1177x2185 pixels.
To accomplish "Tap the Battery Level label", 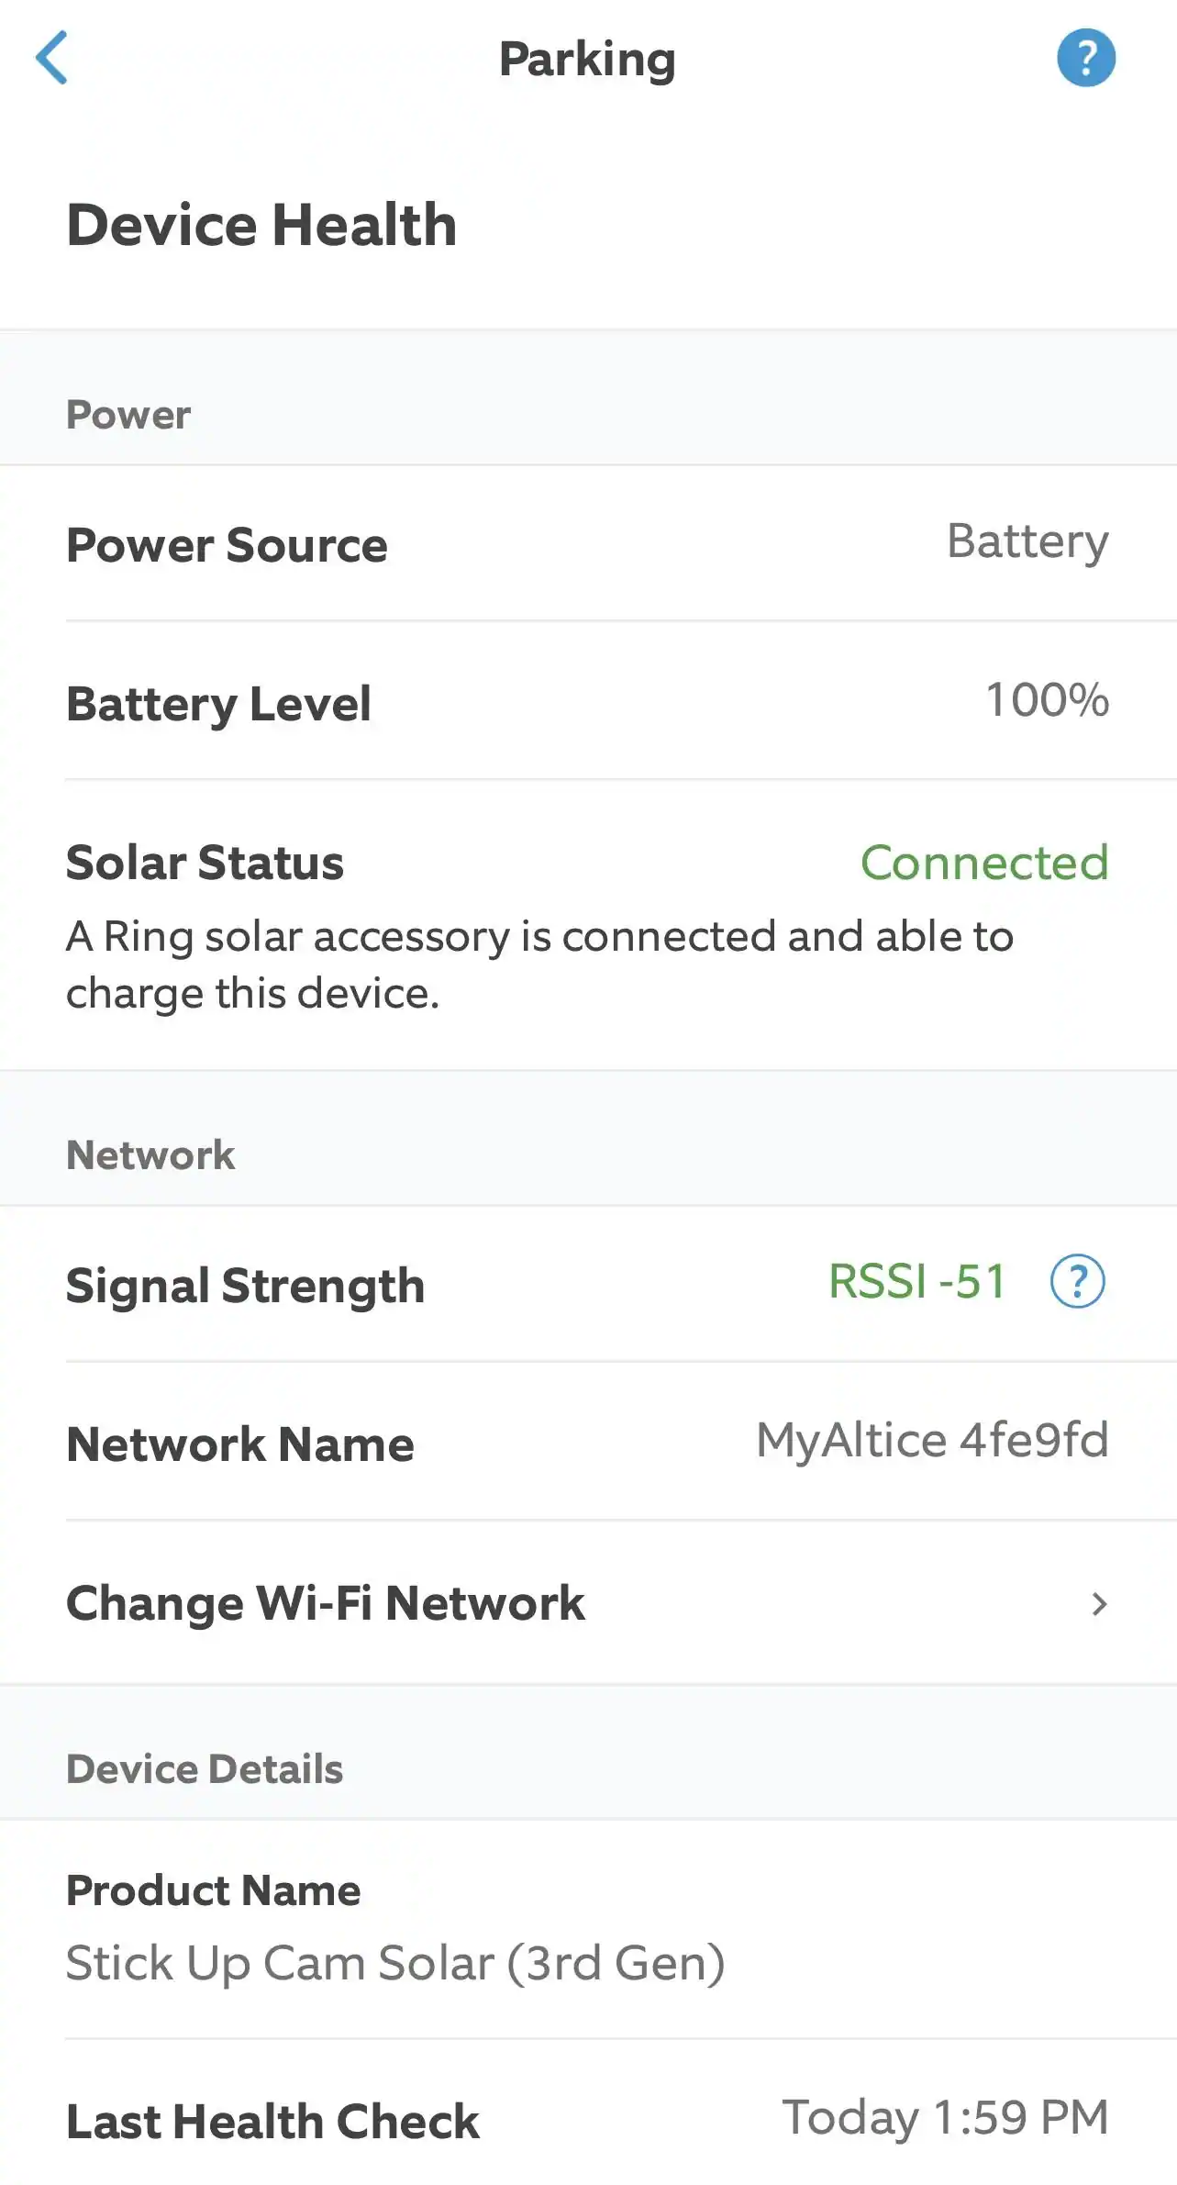I will pyautogui.click(x=218, y=704).
